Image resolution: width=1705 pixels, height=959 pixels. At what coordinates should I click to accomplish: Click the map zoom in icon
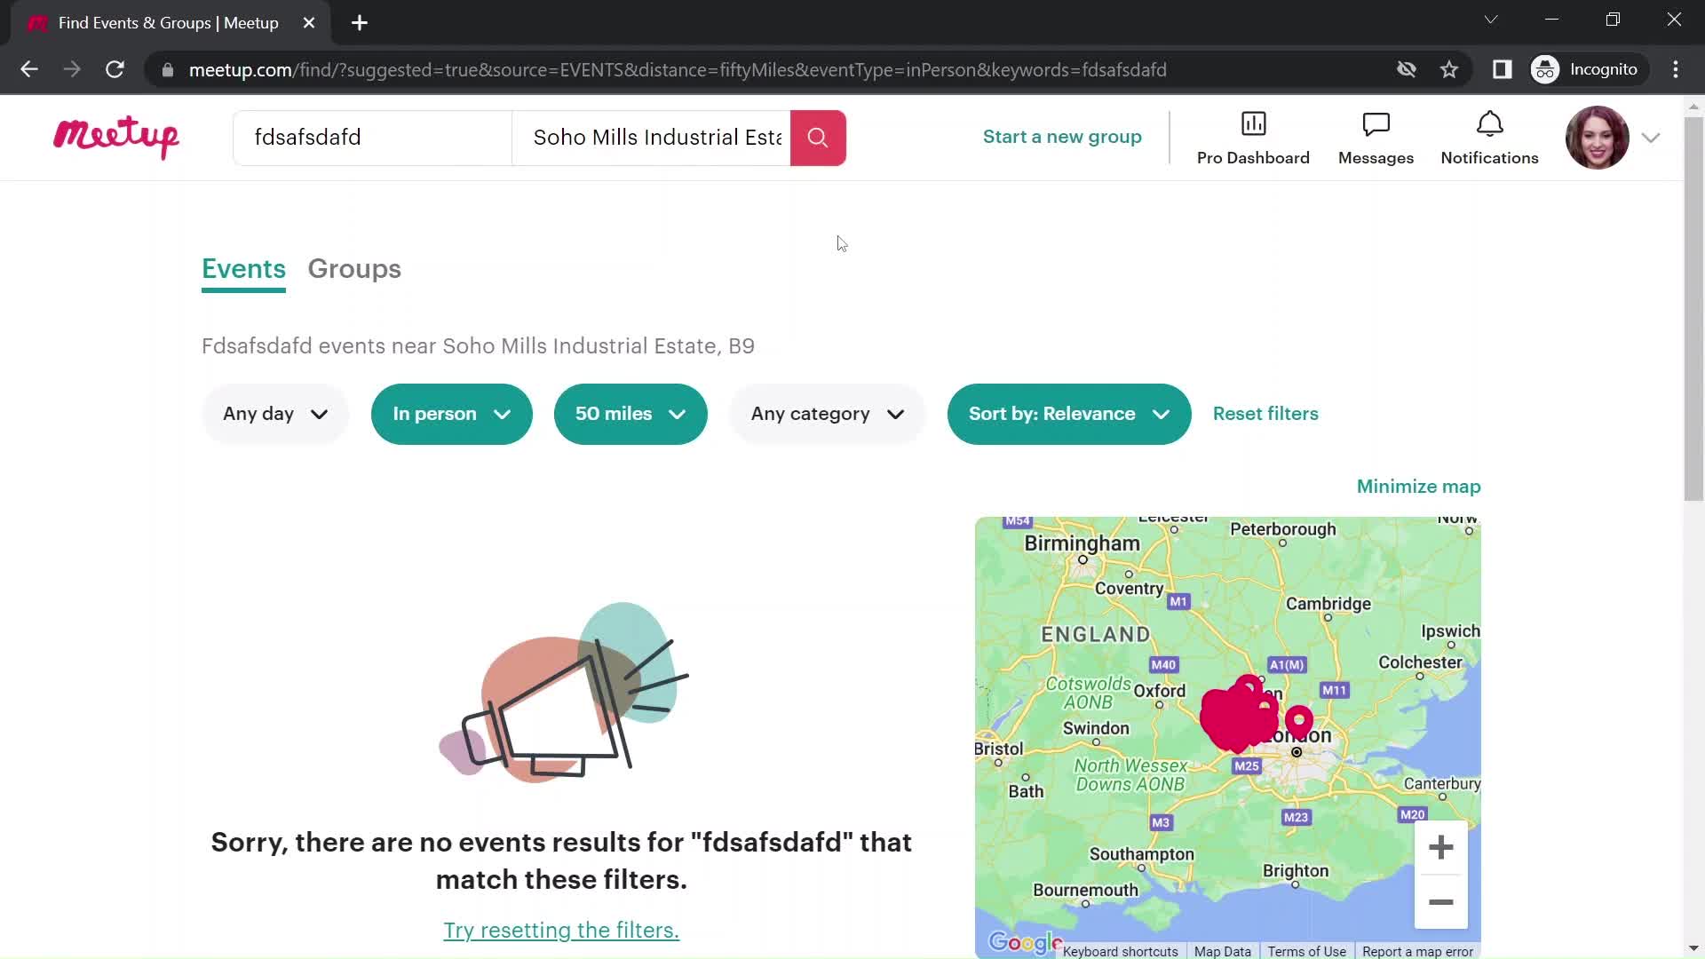click(x=1440, y=848)
